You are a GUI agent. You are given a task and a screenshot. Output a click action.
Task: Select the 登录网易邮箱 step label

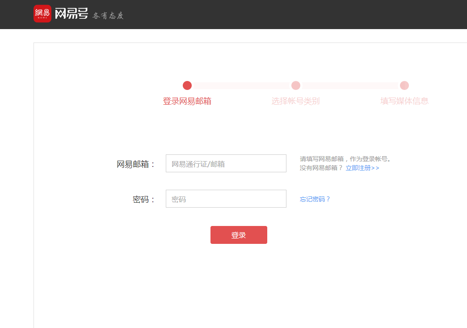click(x=187, y=101)
